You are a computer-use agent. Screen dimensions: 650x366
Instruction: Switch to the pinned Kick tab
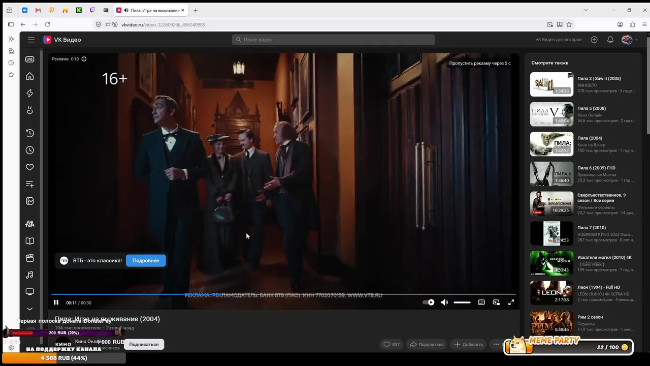pos(79,10)
